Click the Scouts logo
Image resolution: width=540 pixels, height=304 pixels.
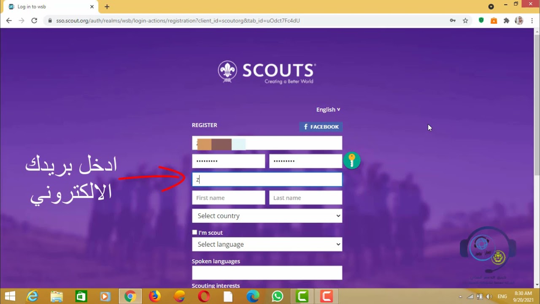[267, 72]
